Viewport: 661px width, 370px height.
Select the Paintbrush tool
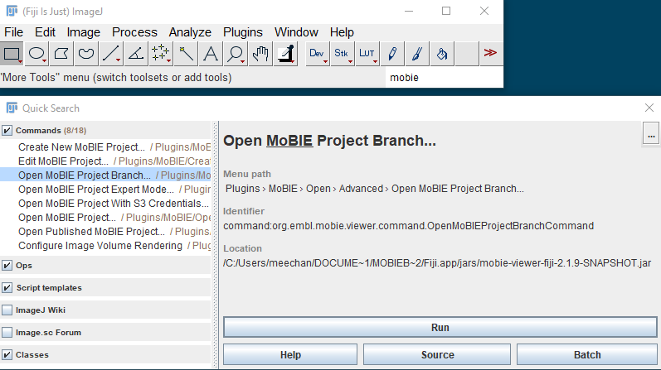(x=417, y=54)
